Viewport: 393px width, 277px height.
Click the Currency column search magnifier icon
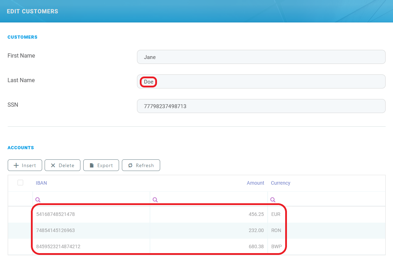point(273,200)
